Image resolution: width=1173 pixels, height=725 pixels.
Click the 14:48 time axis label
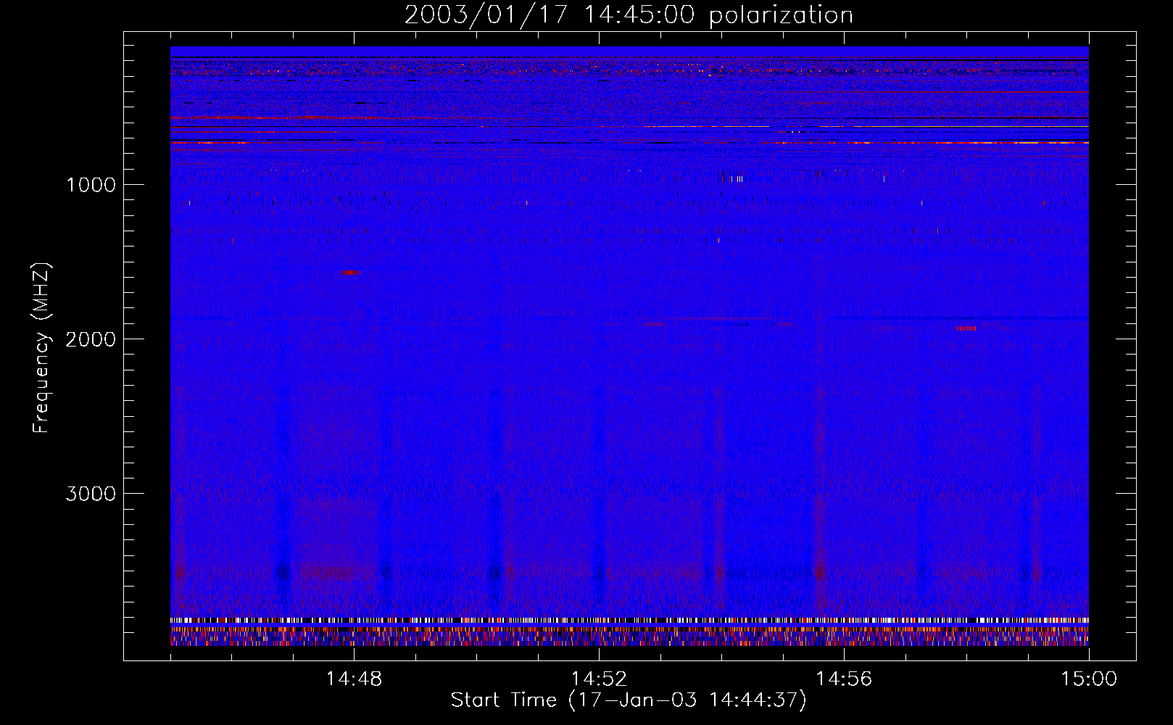click(354, 679)
